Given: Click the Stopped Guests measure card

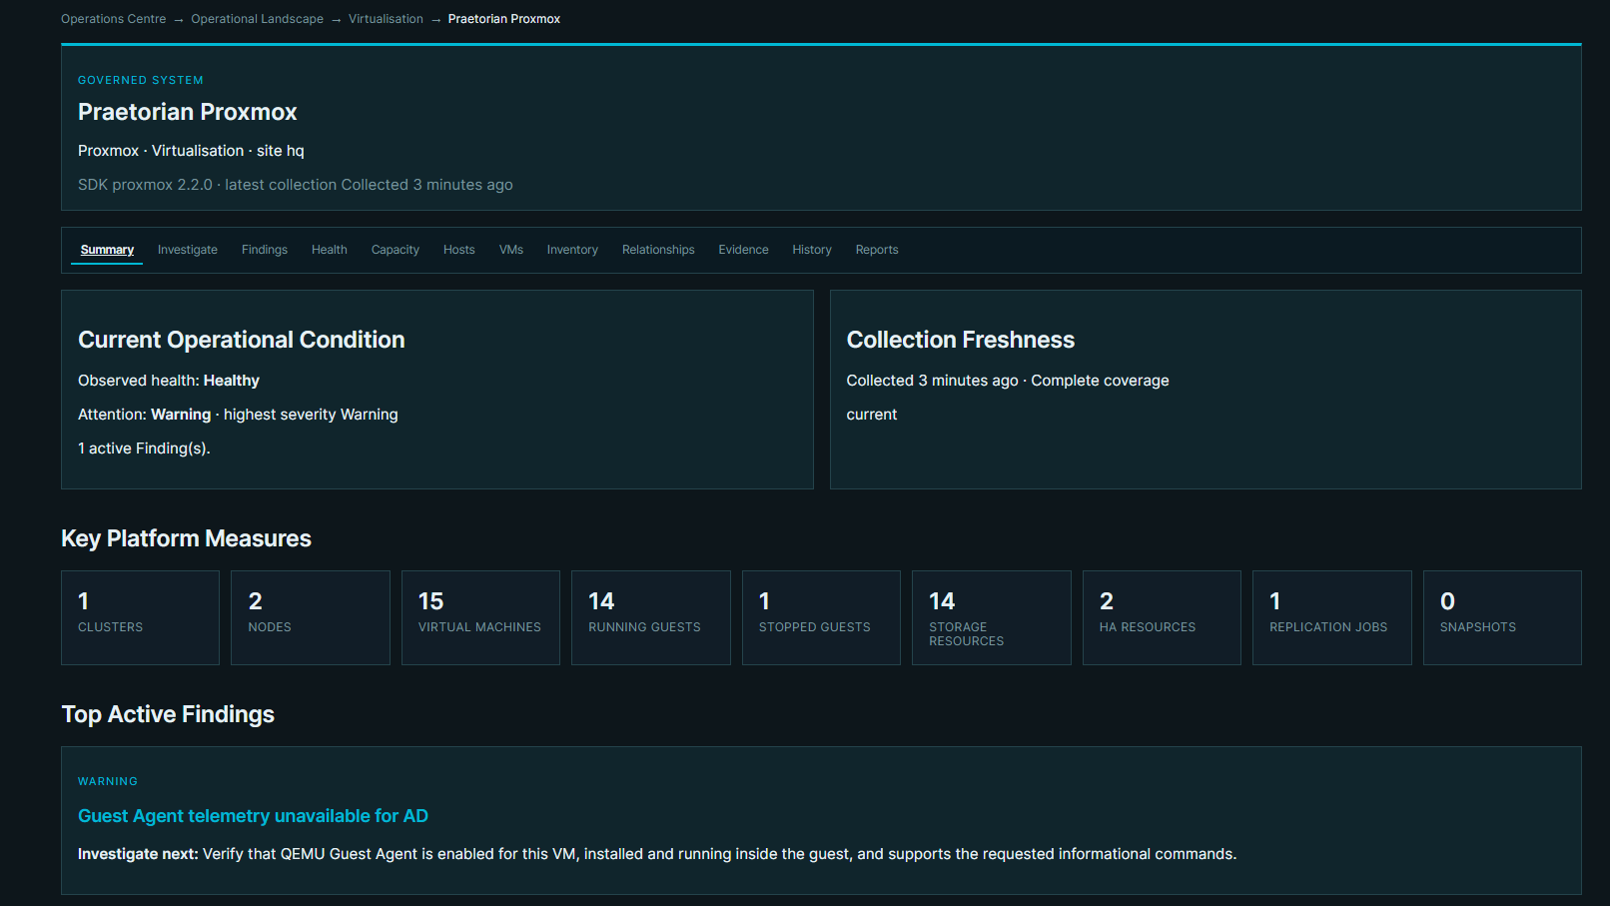Looking at the screenshot, I should [x=821, y=617].
